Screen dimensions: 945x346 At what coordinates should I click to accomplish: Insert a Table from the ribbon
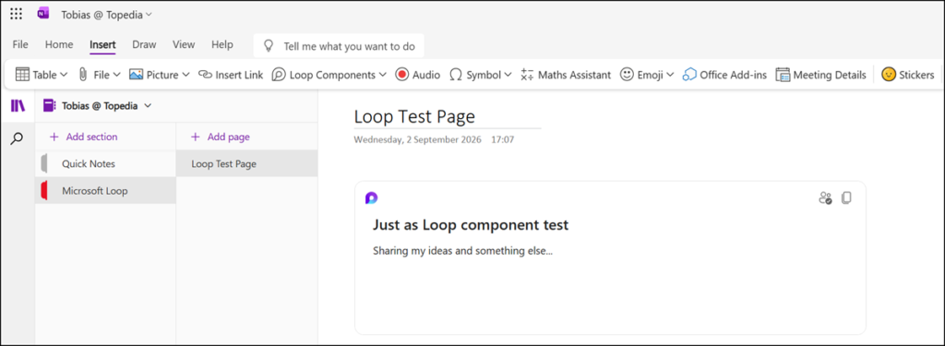[36, 75]
